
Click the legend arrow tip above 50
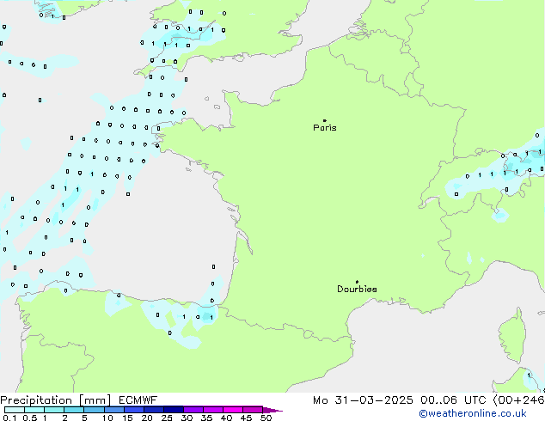(x=272, y=410)
